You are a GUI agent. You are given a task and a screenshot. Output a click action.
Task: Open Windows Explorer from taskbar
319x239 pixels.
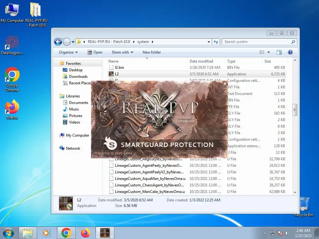coord(28,233)
